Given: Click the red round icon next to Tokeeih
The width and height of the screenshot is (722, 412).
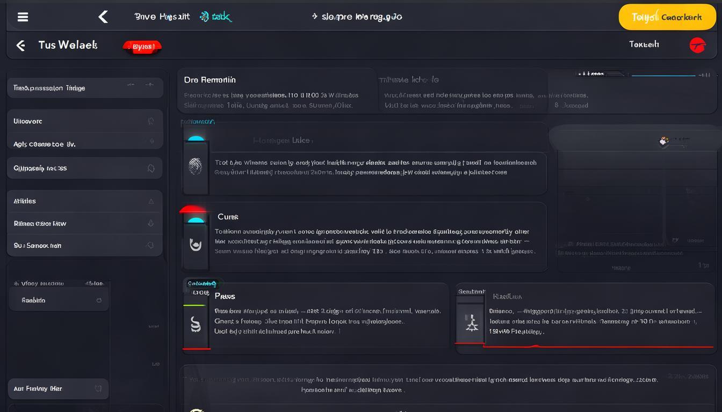Looking at the screenshot, I should [x=697, y=45].
